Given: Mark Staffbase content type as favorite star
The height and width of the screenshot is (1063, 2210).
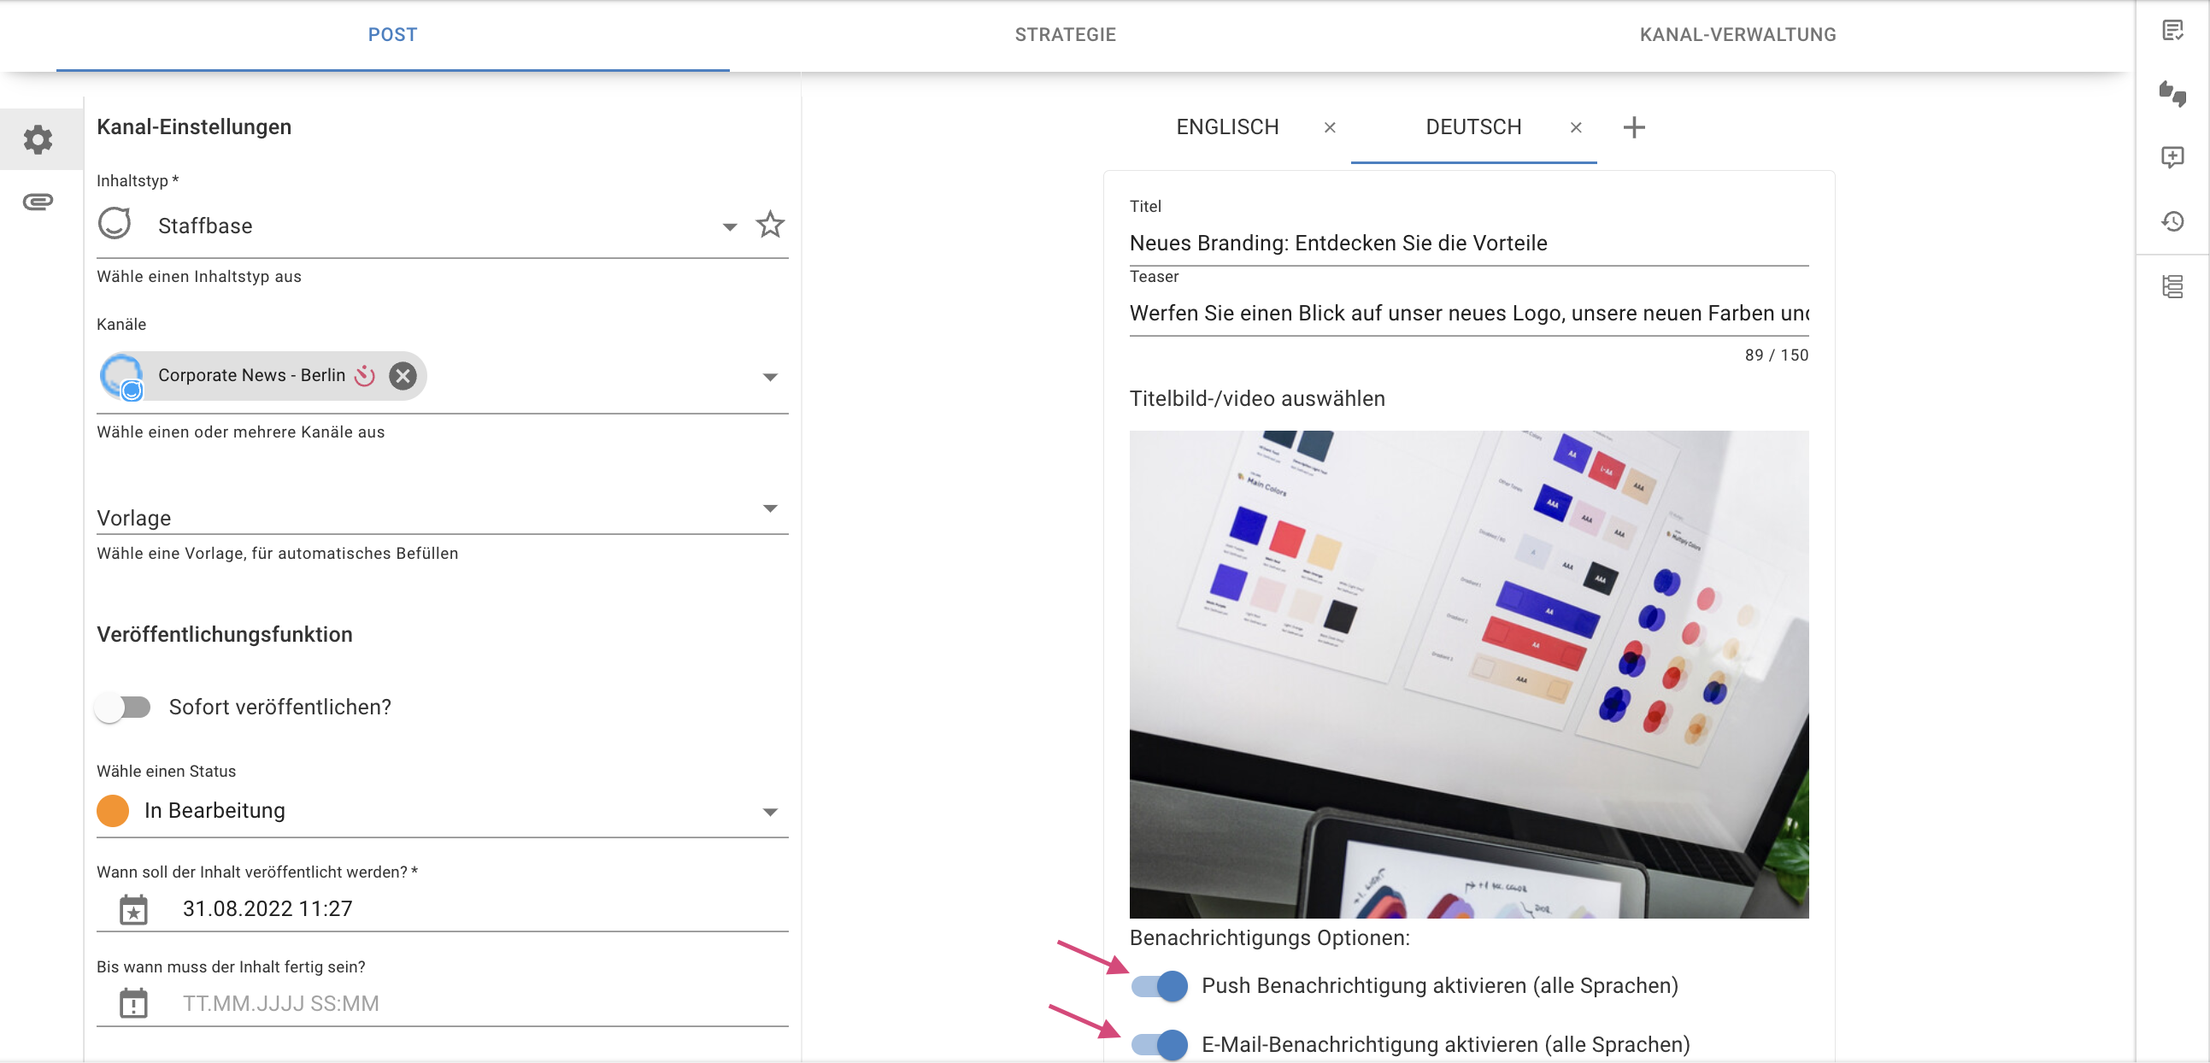Looking at the screenshot, I should [x=769, y=225].
